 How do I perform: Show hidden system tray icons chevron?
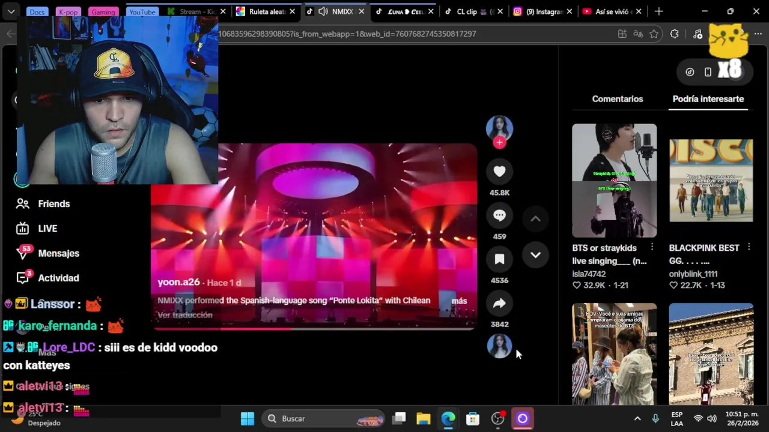point(637,419)
